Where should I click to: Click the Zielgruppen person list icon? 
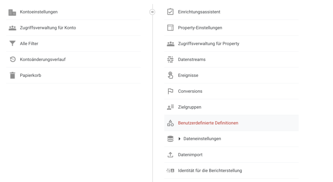[x=170, y=107]
